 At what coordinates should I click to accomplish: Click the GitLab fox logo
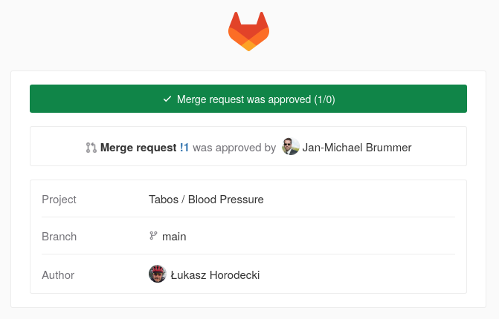(248, 31)
